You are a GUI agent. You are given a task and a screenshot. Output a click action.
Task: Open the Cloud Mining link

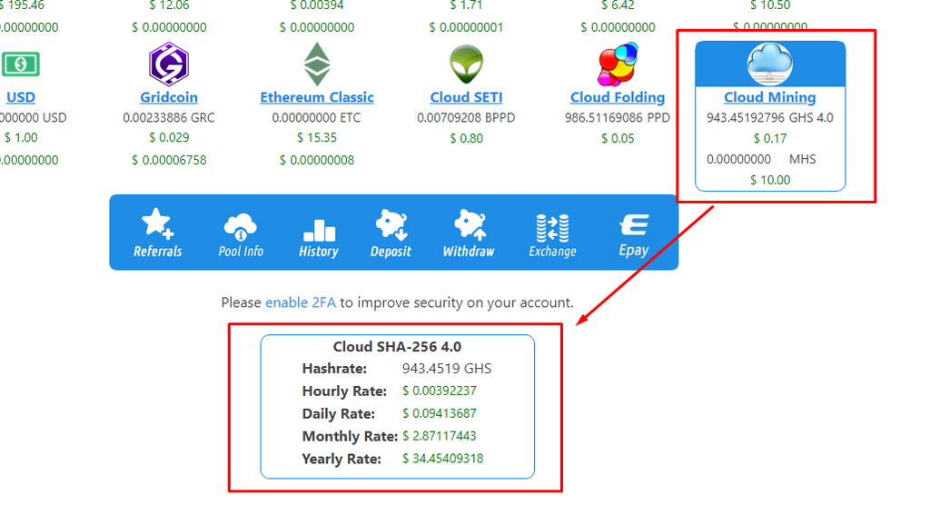coord(770,96)
